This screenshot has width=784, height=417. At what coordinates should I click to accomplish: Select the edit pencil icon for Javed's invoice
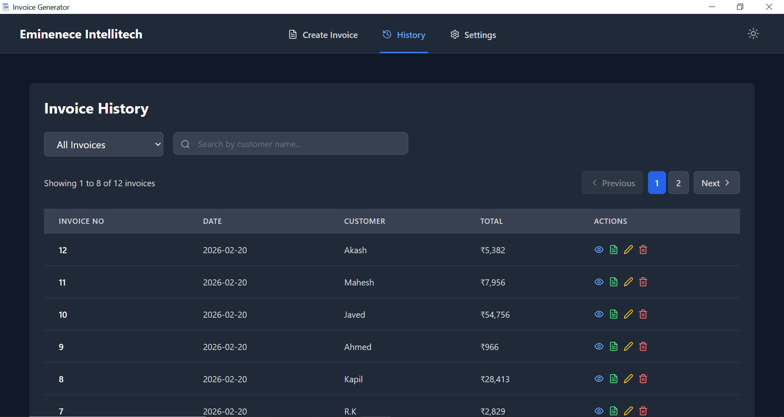[628, 314]
